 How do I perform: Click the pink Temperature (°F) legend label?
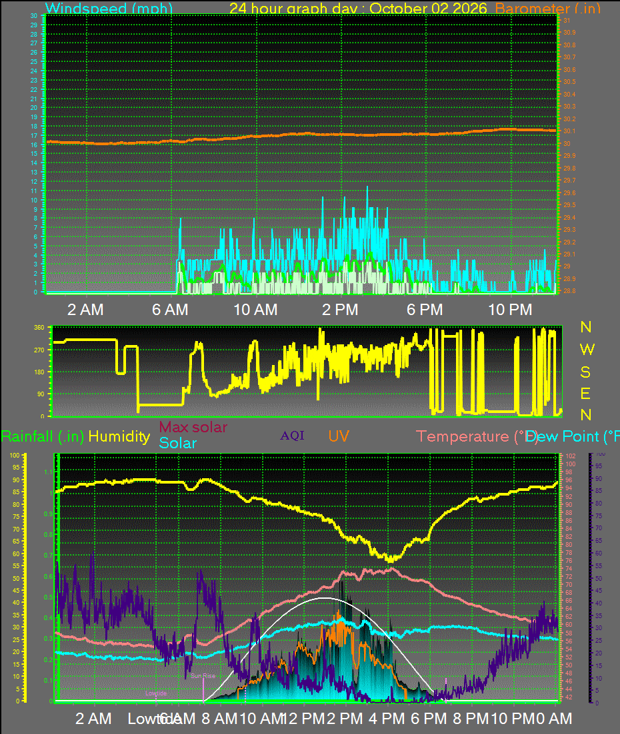(477, 437)
